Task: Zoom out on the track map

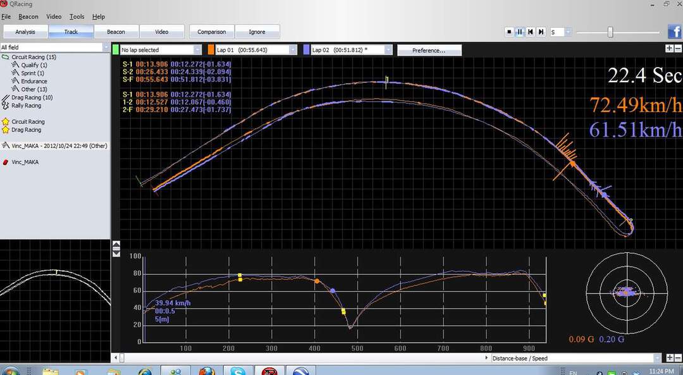Action: coord(678,49)
